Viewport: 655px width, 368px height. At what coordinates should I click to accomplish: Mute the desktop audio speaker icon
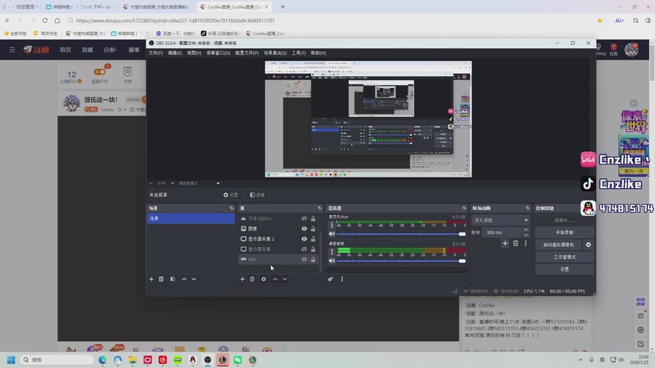[332, 261]
